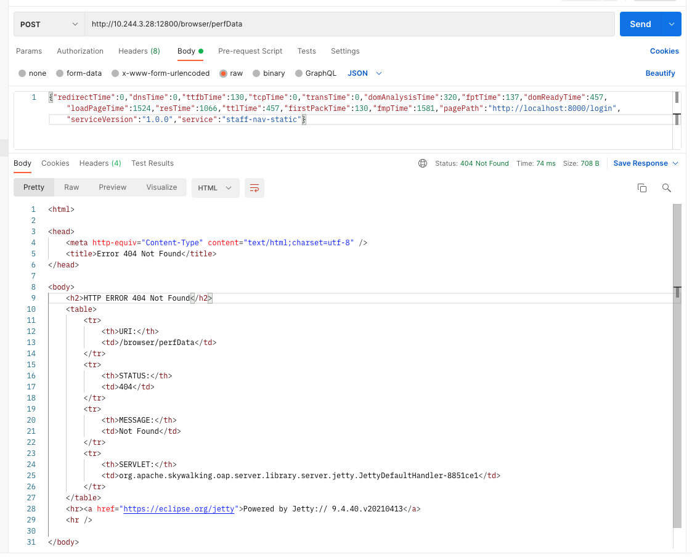The width and height of the screenshot is (692, 557).
Task: Select the binary radio option
Action: pyautogui.click(x=256, y=73)
